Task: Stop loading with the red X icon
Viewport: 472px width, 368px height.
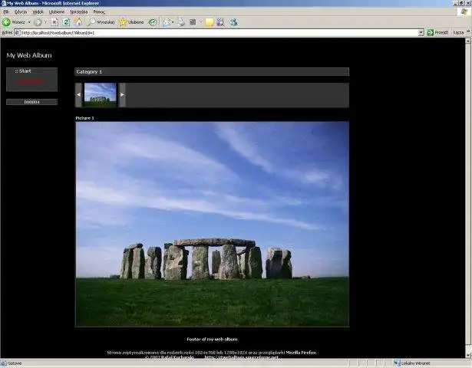Action: [54, 22]
